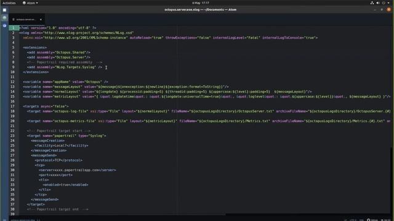Click the papertrailapp.com server line

click(78, 170)
